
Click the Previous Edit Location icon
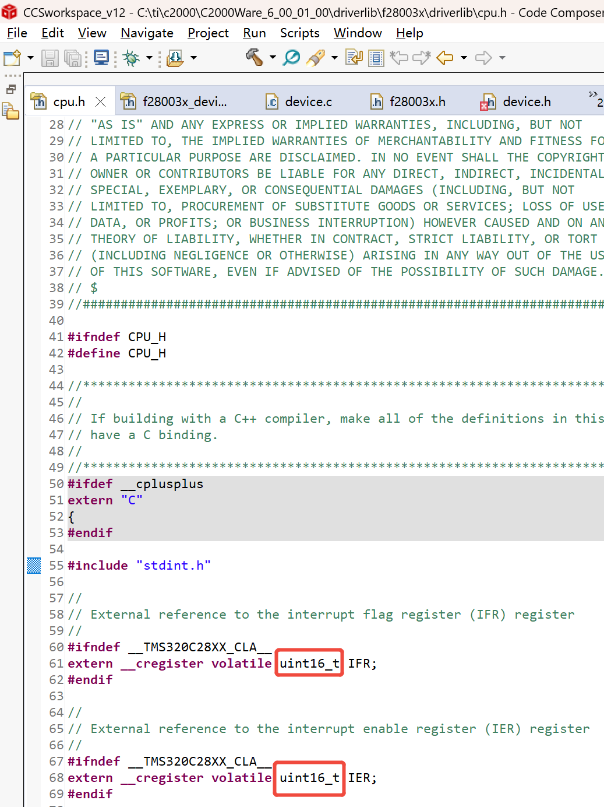399,57
